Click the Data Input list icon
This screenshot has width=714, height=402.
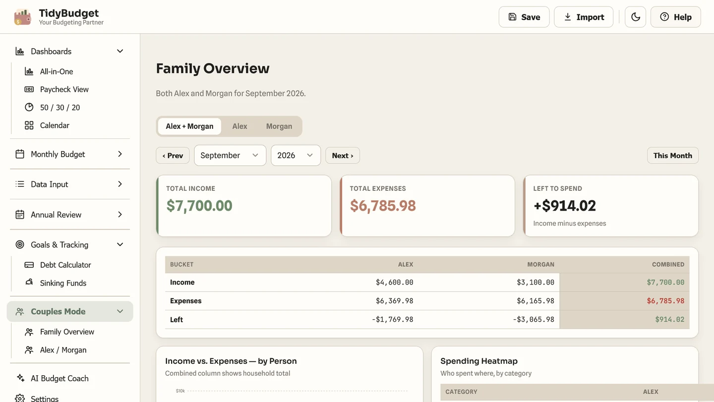tap(20, 184)
